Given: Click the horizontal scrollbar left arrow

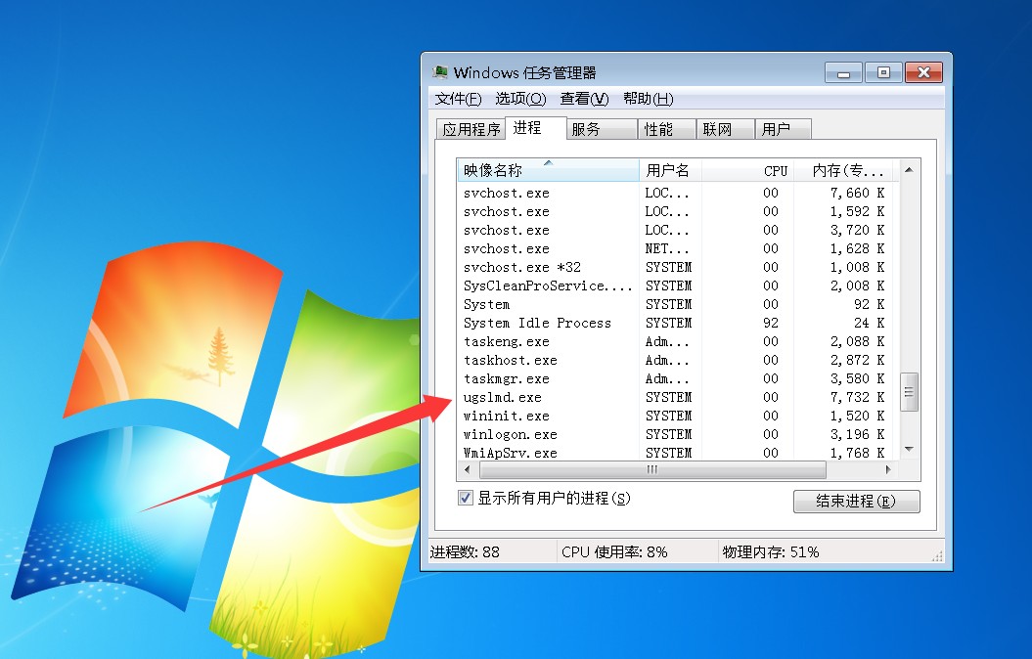Looking at the screenshot, I should (466, 470).
